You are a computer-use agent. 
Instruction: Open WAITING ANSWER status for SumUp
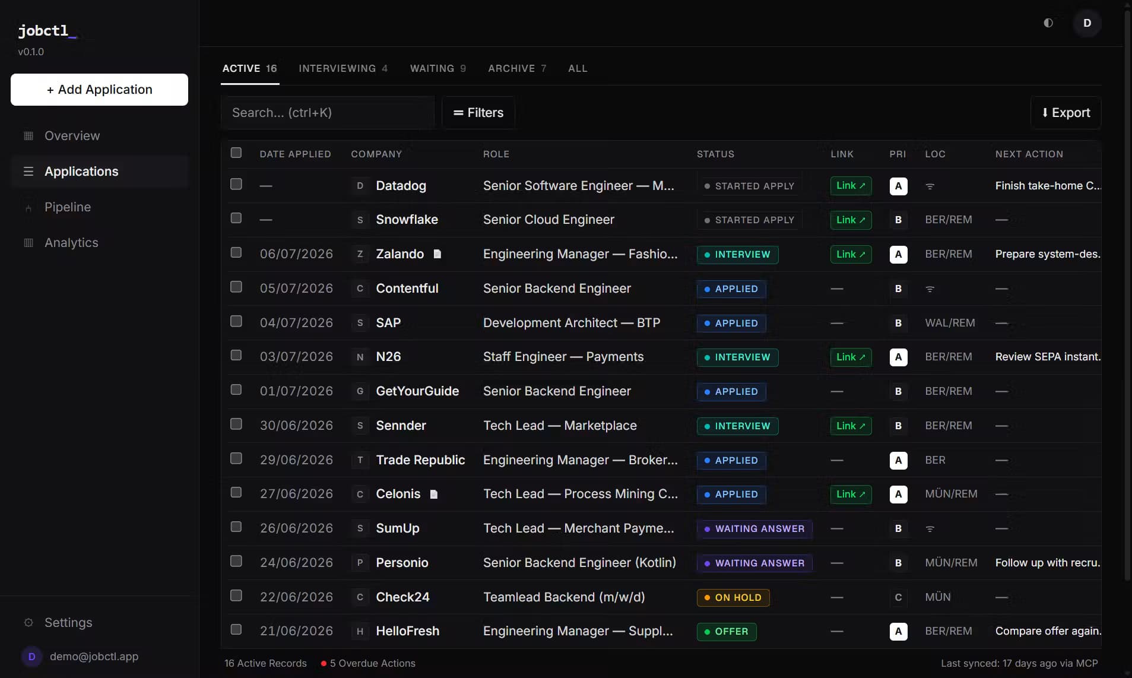pyautogui.click(x=754, y=529)
